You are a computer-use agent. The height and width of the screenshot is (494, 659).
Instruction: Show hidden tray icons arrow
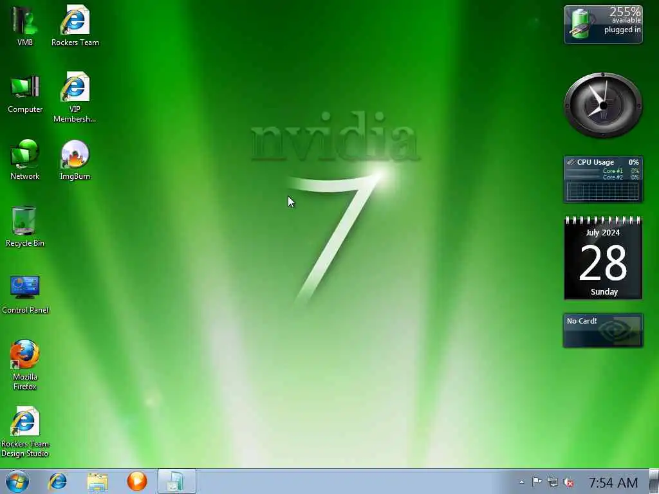(521, 482)
